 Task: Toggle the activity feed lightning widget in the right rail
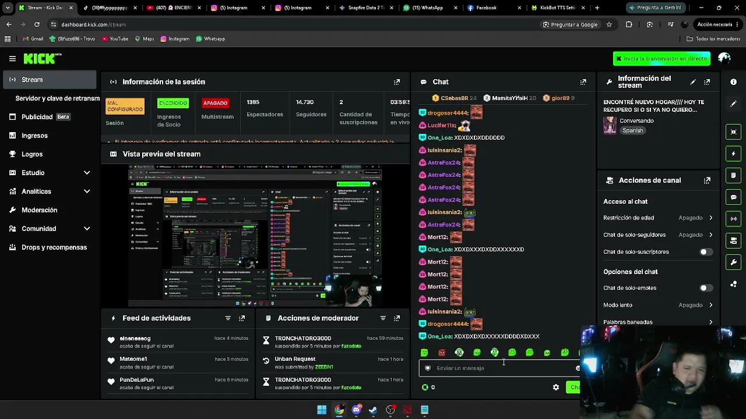(x=734, y=154)
